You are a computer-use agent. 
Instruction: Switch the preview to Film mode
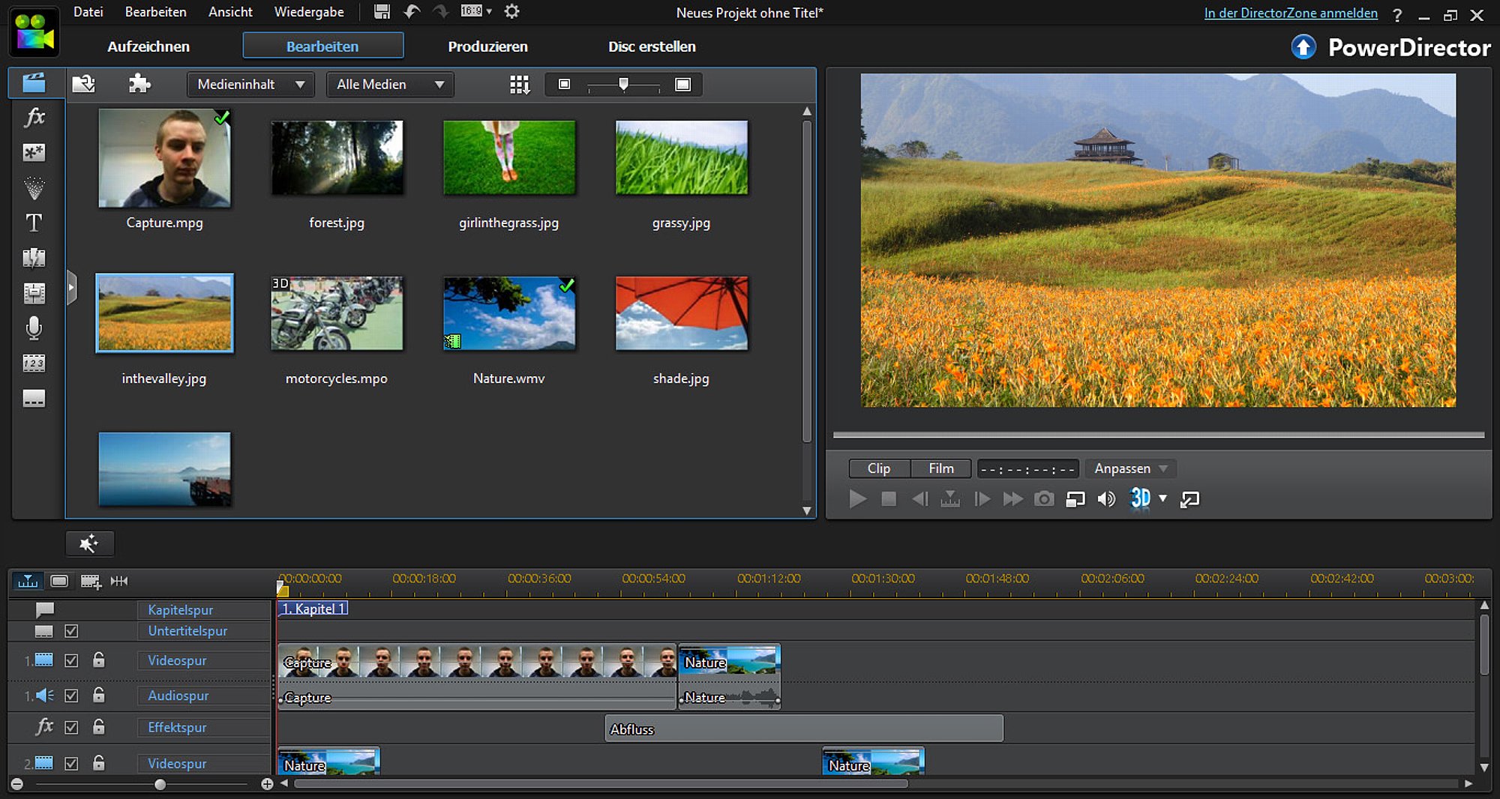coord(940,468)
